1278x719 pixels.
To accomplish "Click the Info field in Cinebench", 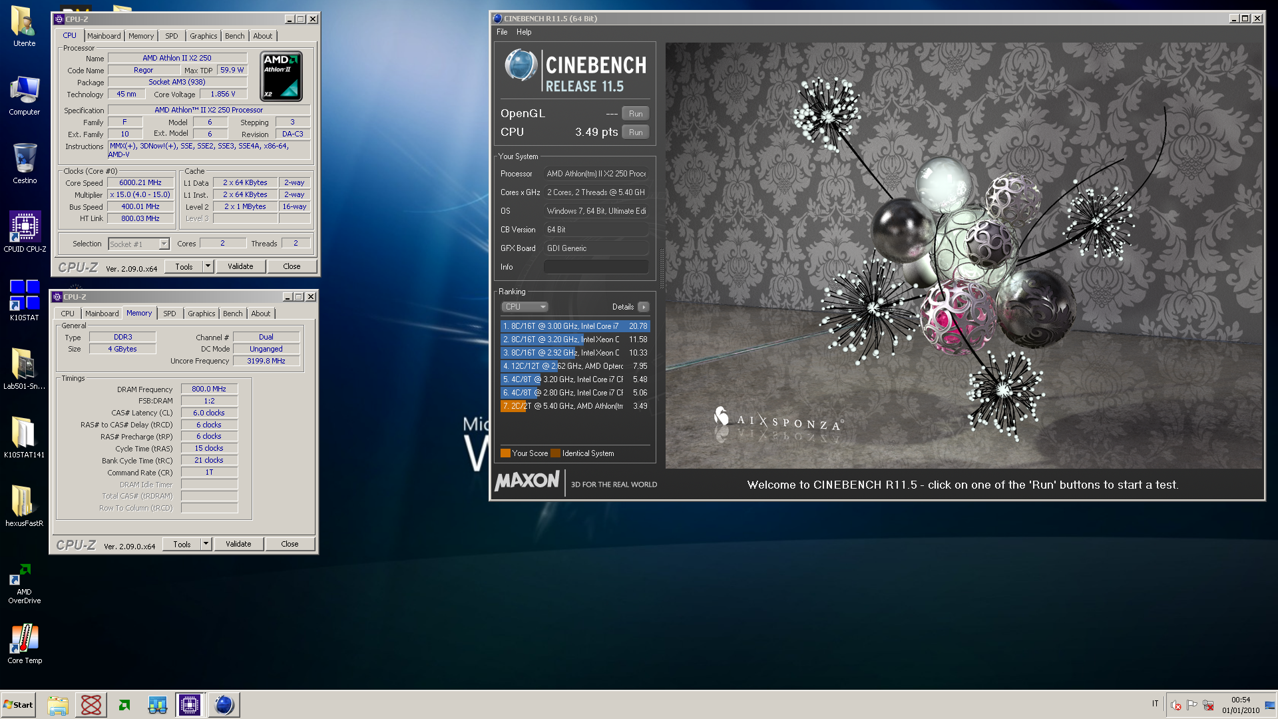I will tap(596, 267).
